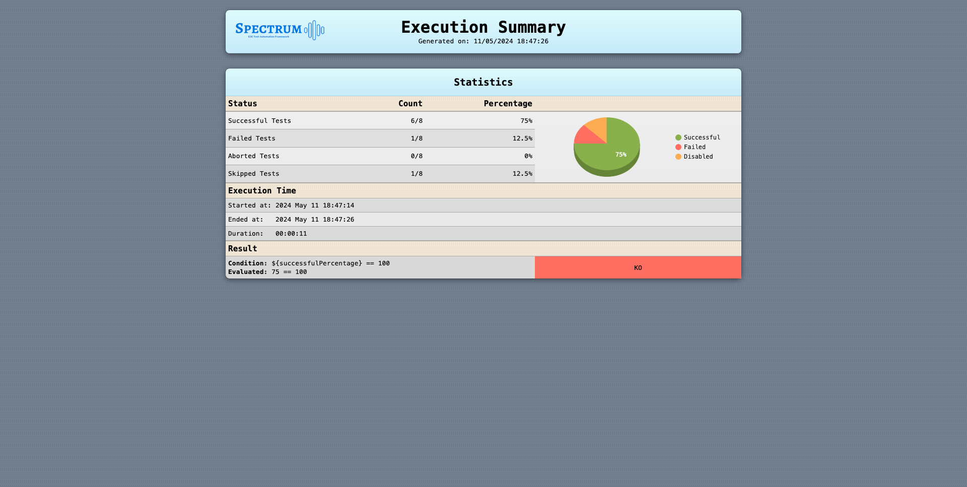This screenshot has height=487, width=967.
Task: Select the Failed legend label
Action: click(x=695, y=147)
